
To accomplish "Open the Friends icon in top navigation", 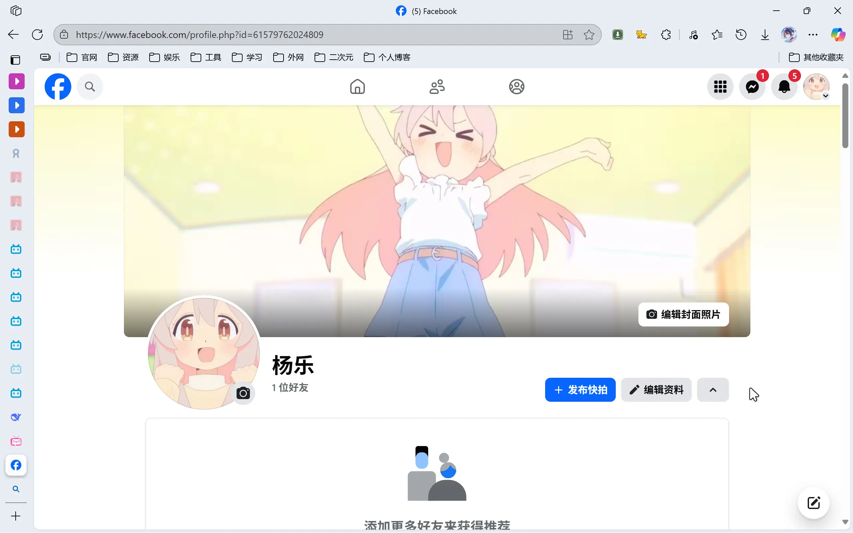I will tap(437, 87).
